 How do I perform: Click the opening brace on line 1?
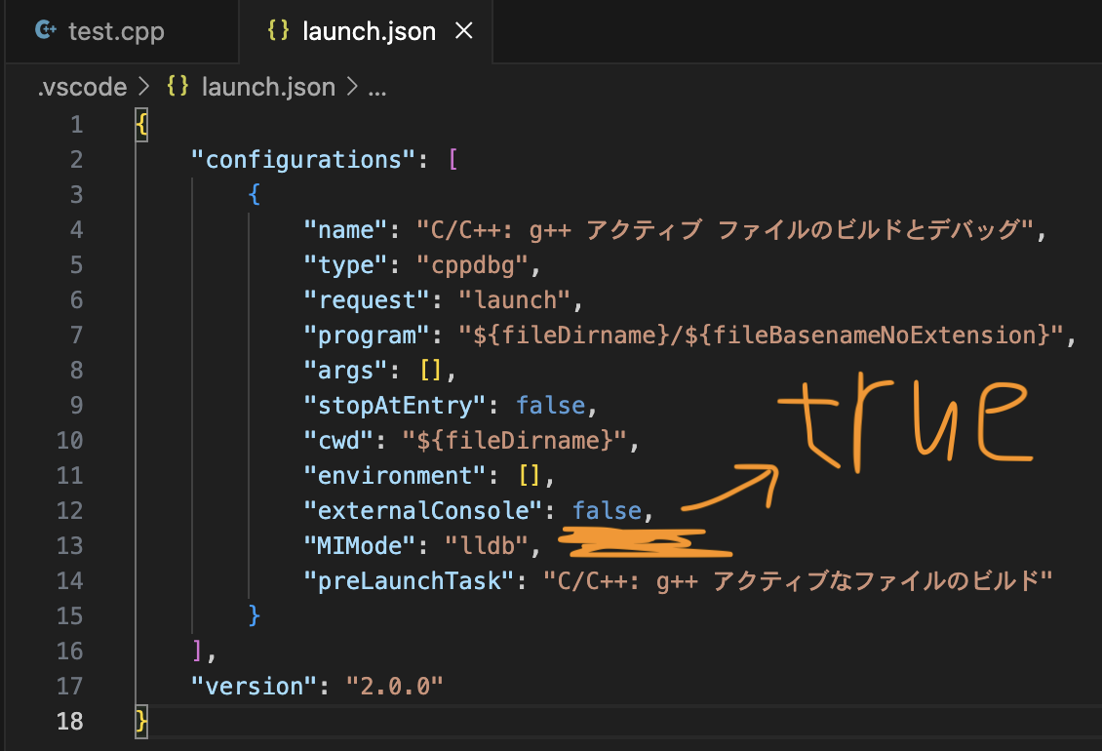click(x=142, y=124)
